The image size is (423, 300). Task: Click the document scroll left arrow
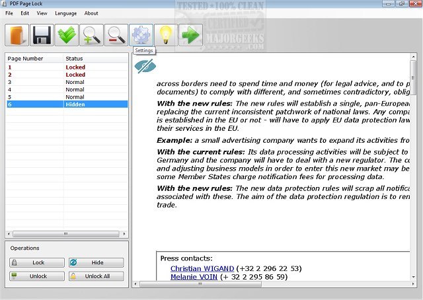[135, 284]
